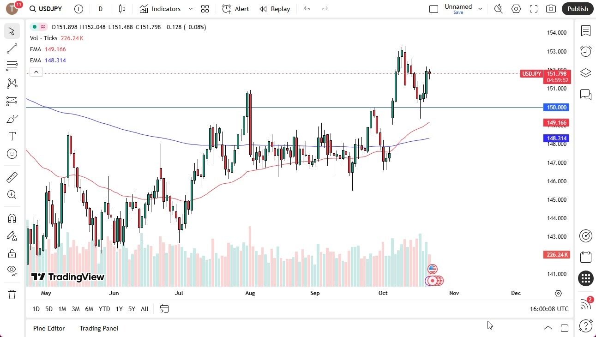Viewport: 596px width, 337px height.
Task: Create a new alert via the Alert button
Action: [x=235, y=8]
